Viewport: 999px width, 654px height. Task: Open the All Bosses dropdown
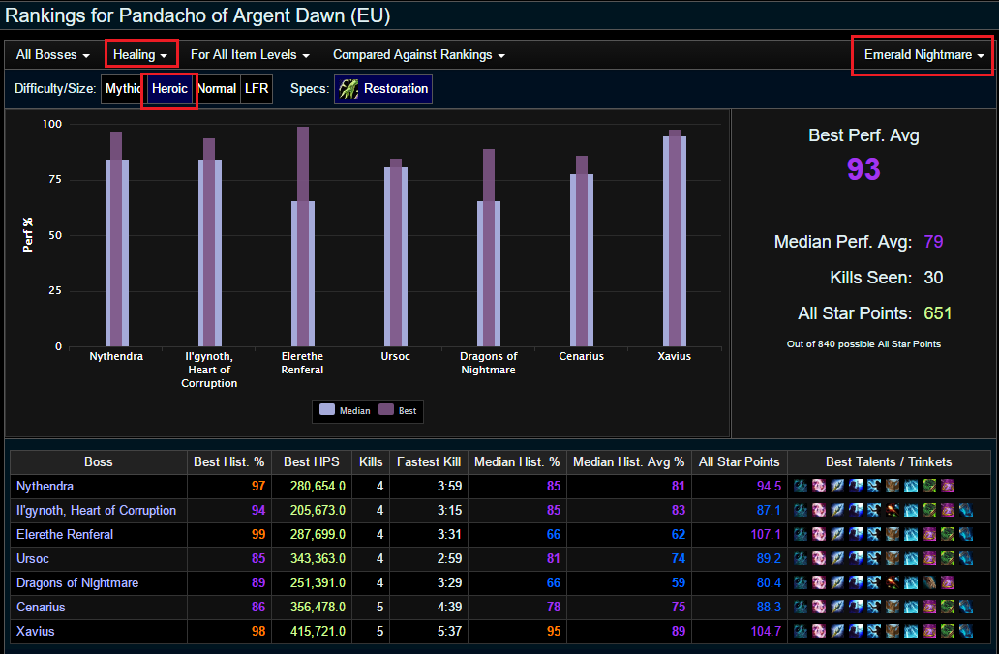(x=53, y=55)
